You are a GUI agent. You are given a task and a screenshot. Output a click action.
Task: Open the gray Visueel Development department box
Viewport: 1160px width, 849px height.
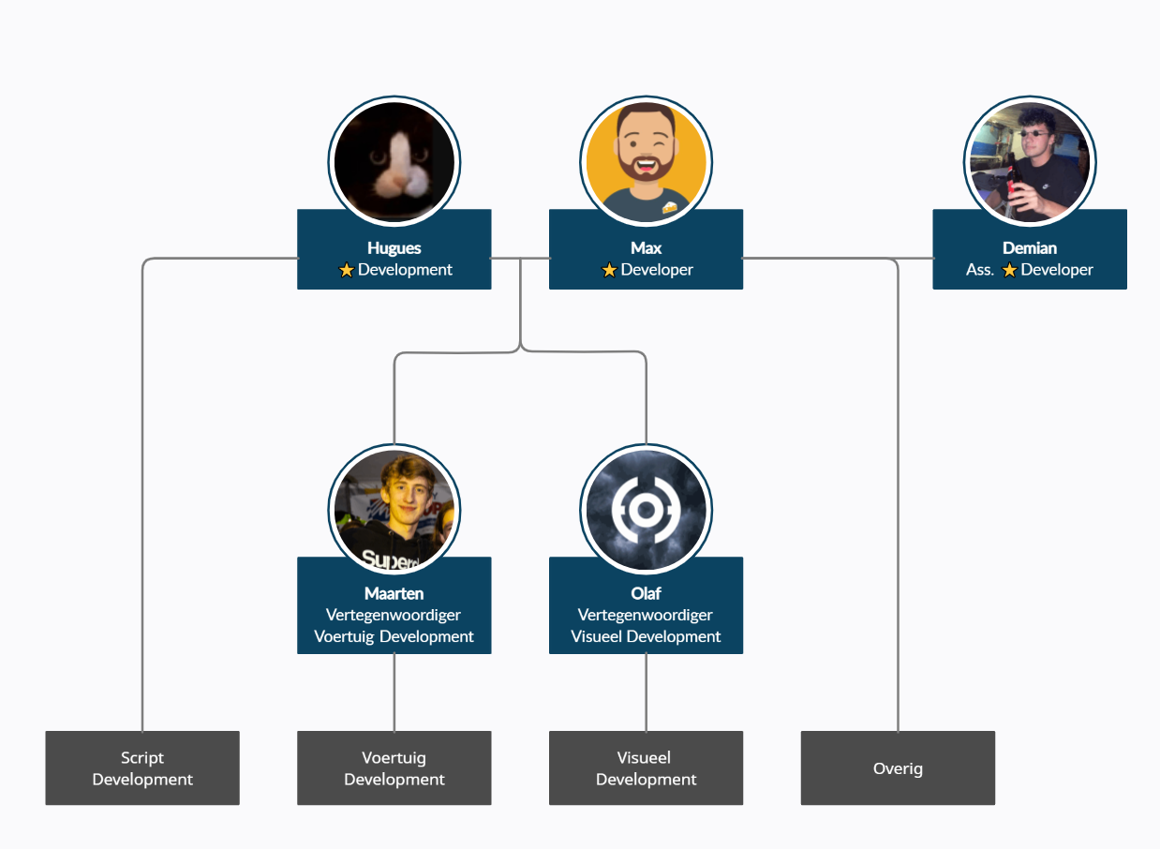(x=646, y=767)
